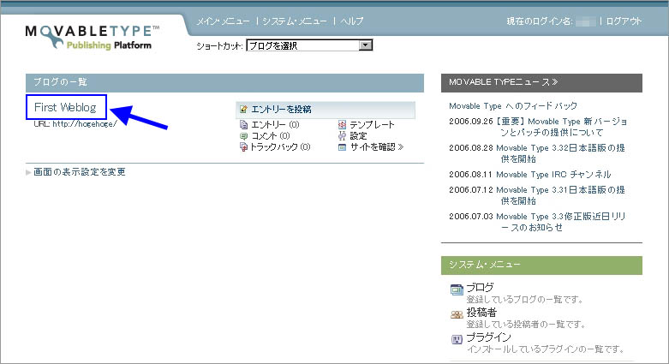Click the settings tool icon beside 設定
Image resolution: width=669 pixels, height=364 pixels.
pyautogui.click(x=342, y=136)
